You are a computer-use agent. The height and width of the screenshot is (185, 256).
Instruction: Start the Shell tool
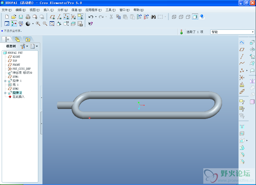coord(242,134)
